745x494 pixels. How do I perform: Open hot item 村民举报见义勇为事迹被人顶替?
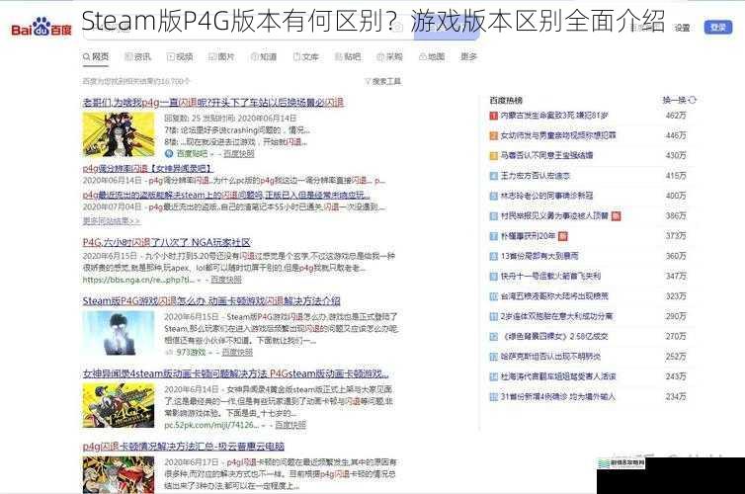click(x=554, y=215)
